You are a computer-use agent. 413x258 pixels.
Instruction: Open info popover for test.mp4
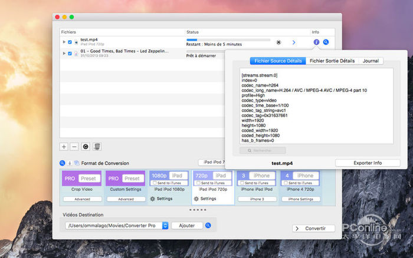(316, 42)
